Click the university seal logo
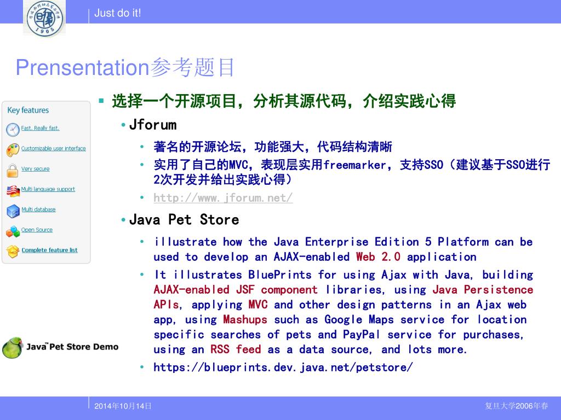The width and height of the screenshot is (561, 420). (x=44, y=18)
